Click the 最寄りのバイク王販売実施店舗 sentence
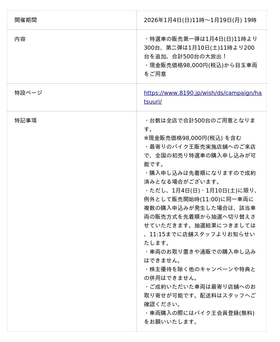The height and width of the screenshot is (342, 280). 199,155
